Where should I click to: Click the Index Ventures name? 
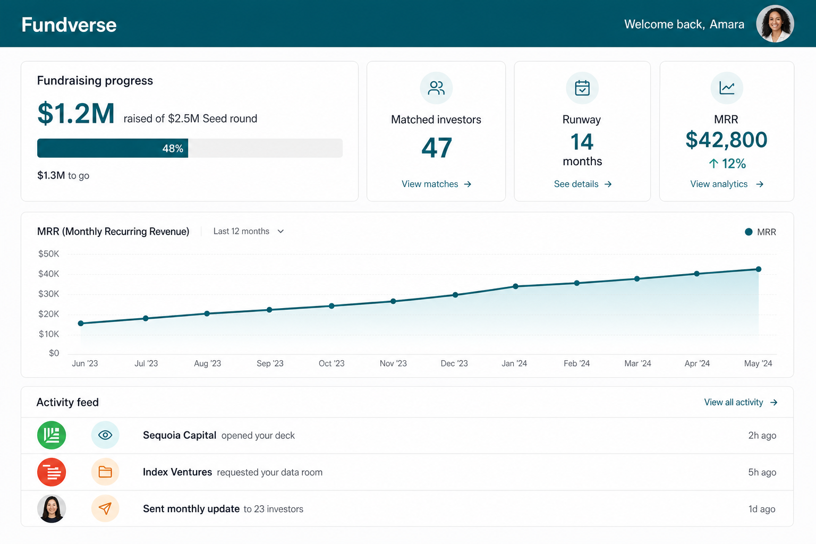tap(177, 472)
